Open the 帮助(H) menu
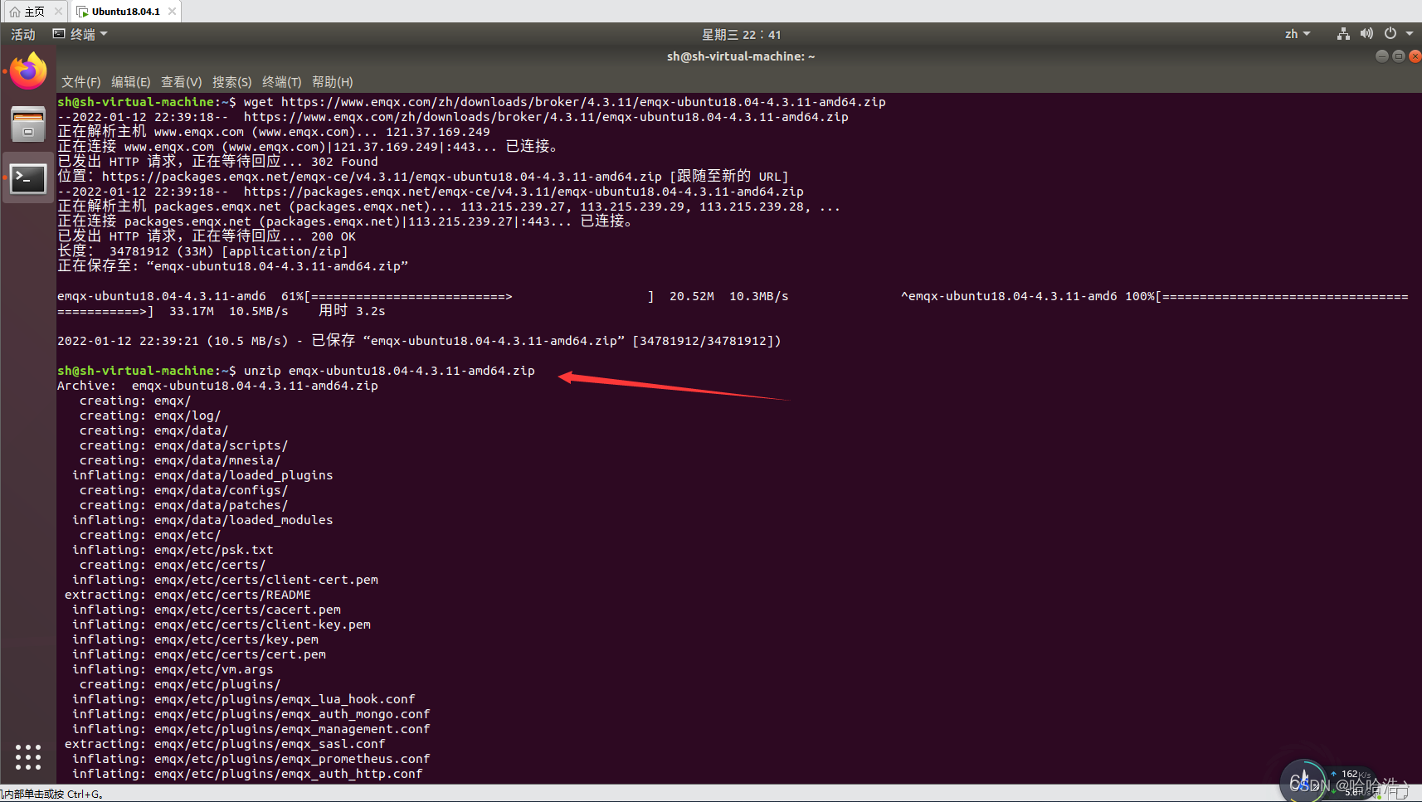 [333, 82]
